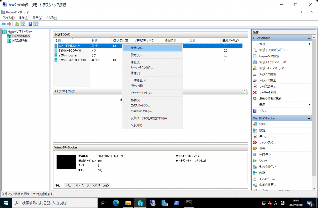Image resolution: width=318 pixels, height=208 pixels.
Task: Open the ファイル(F) menu
Action: point(8,18)
